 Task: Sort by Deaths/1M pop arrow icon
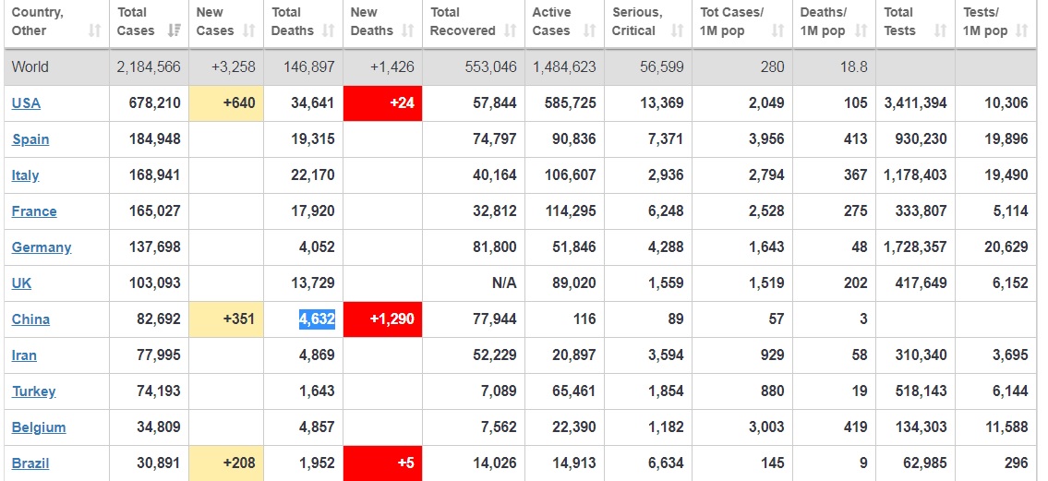coord(861,31)
